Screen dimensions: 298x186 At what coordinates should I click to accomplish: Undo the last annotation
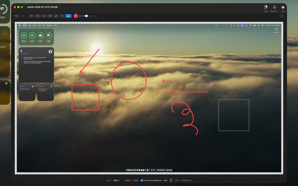16,16
